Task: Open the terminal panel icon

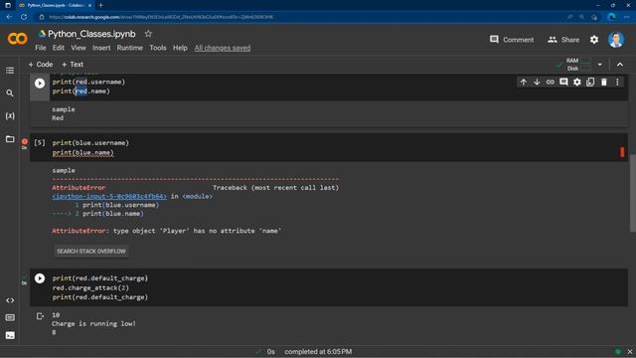Action: pos(10,335)
